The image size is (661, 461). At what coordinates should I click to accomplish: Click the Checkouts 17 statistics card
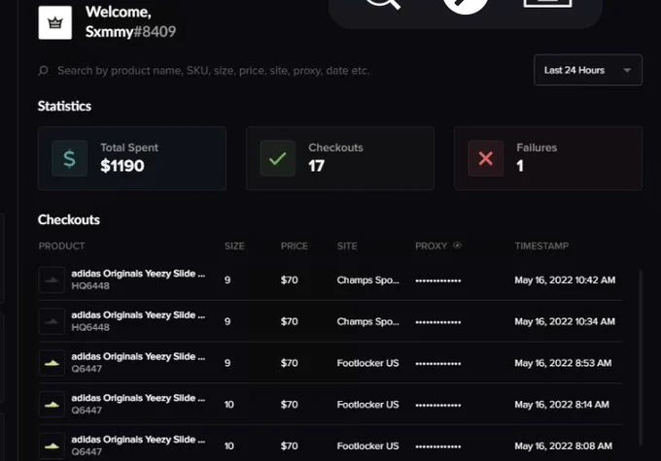(x=340, y=158)
